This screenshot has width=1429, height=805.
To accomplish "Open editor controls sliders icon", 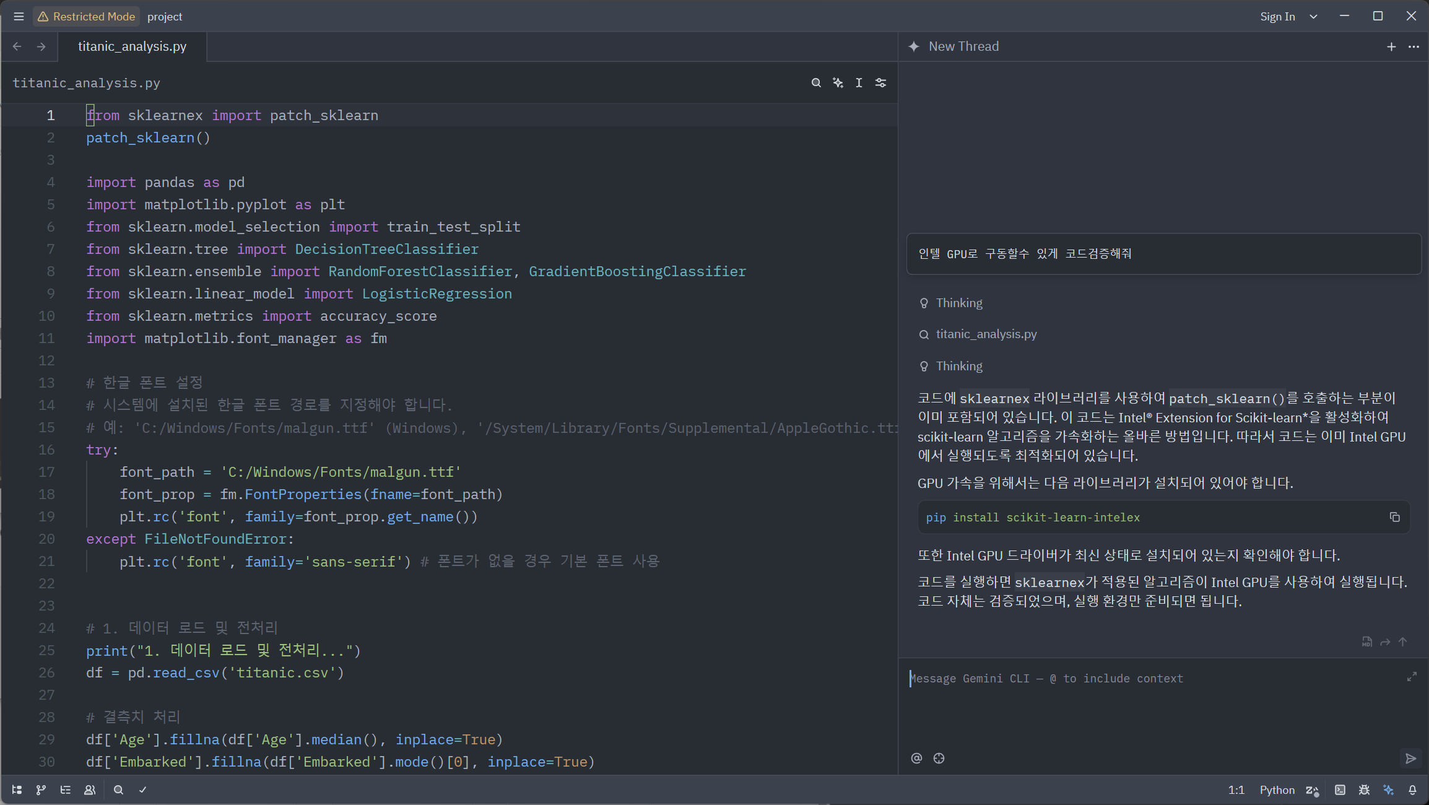I will [x=880, y=82].
